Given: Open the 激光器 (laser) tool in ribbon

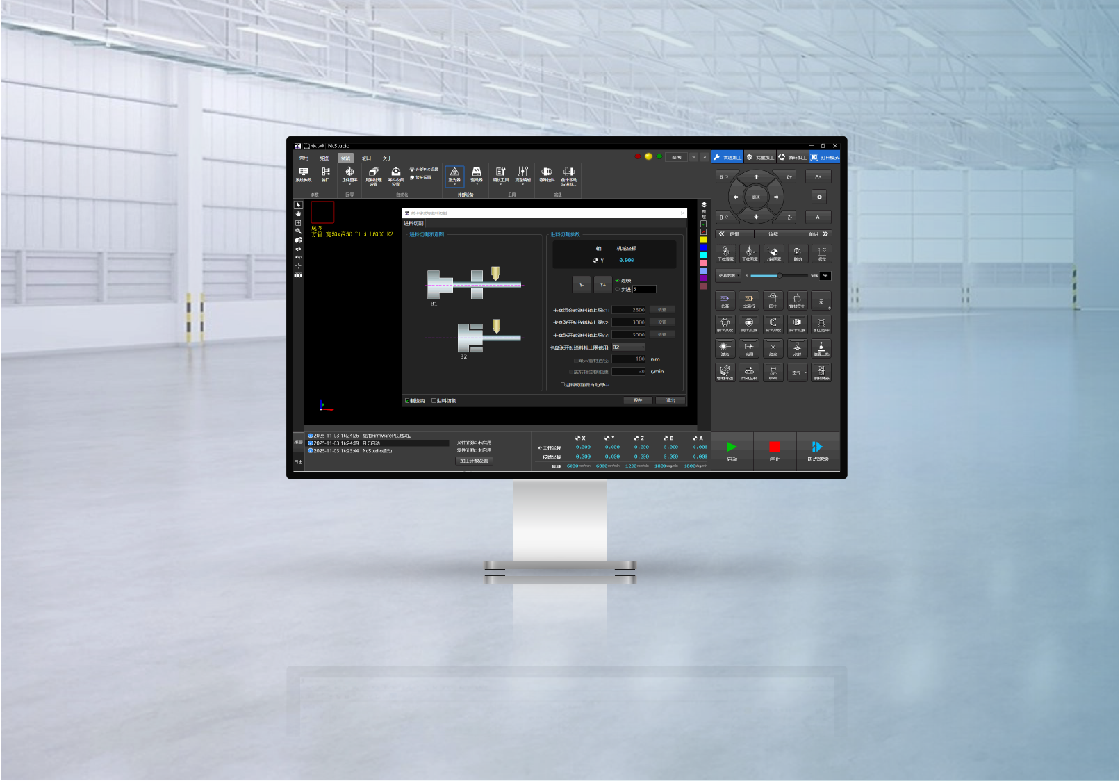Looking at the screenshot, I should [x=454, y=174].
